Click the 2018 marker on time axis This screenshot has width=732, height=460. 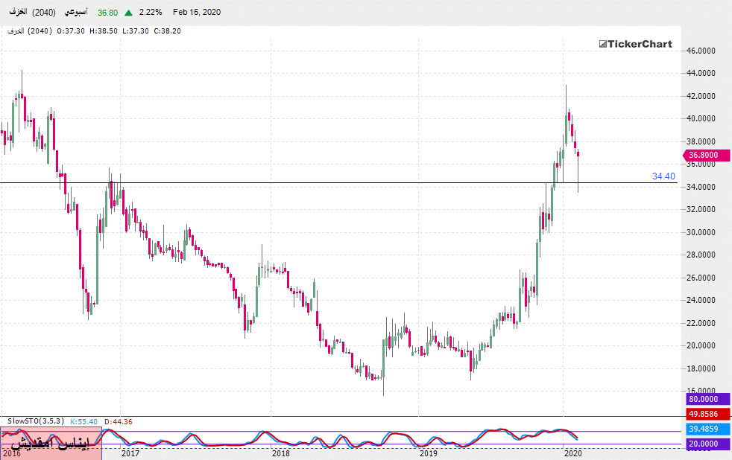(x=281, y=453)
